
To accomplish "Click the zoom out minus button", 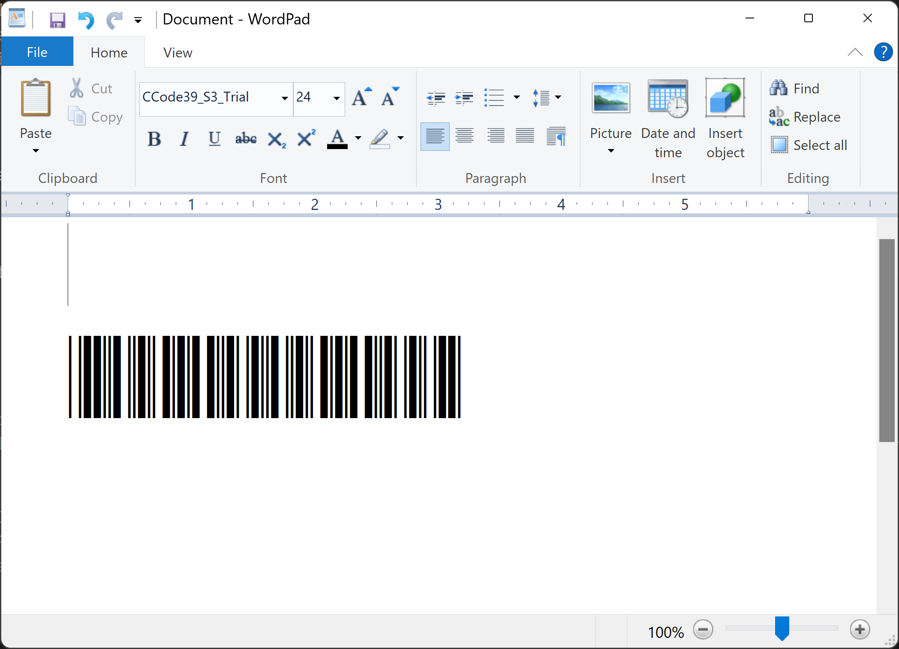I will coord(703,630).
